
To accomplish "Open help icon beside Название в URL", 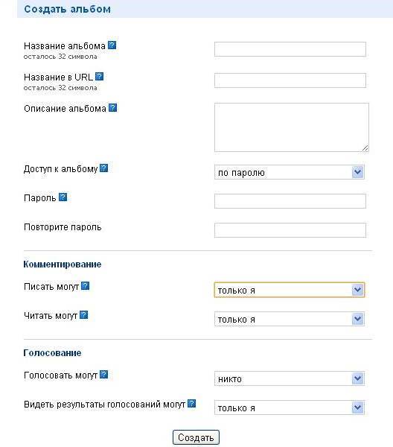I will click(x=100, y=77).
